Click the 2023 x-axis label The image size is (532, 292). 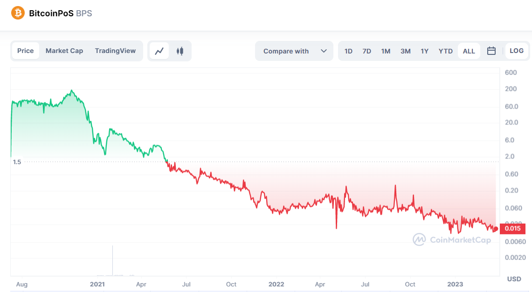tap(455, 284)
